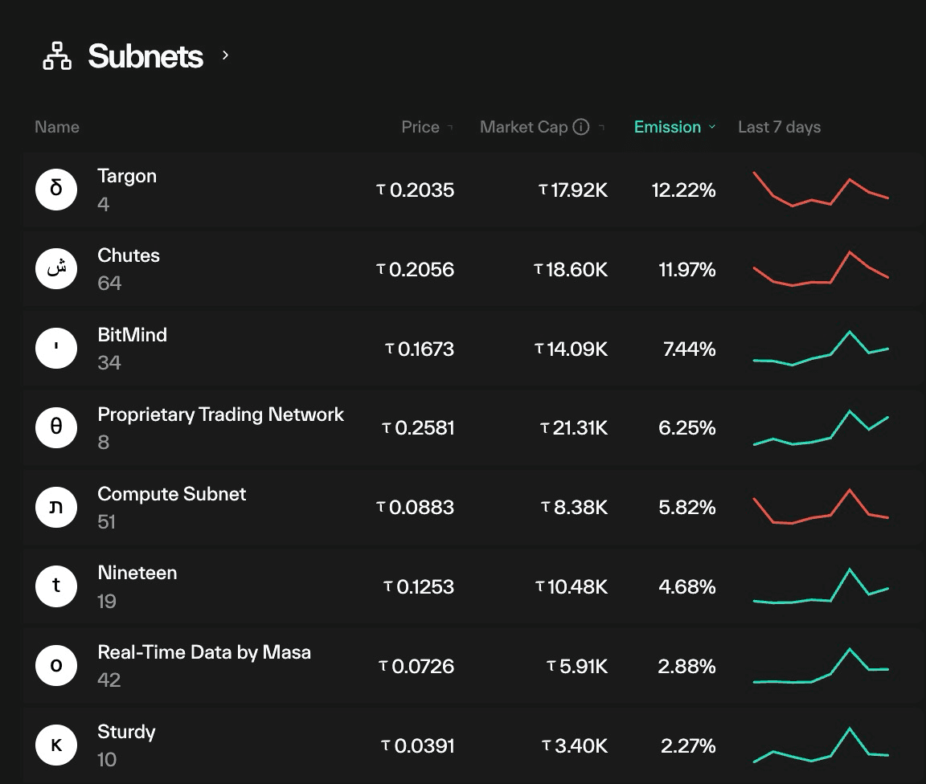Image resolution: width=926 pixels, height=784 pixels.
Task: Open the Compute Subnet name
Action: (x=171, y=494)
